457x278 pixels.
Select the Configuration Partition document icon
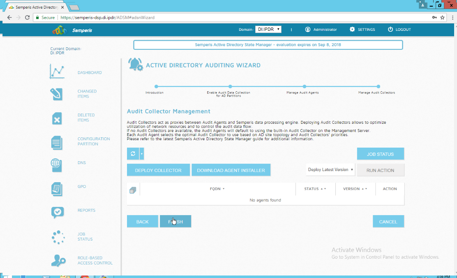pos(57,142)
